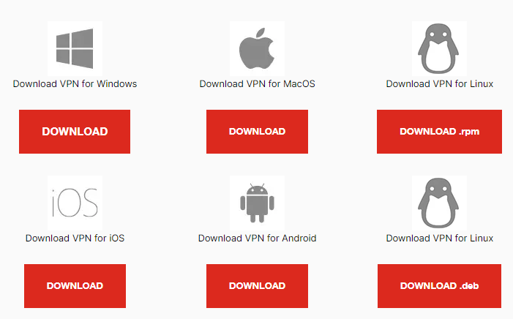Click the 'Download VPN for MacOS' text
513x319 pixels.
(x=257, y=83)
